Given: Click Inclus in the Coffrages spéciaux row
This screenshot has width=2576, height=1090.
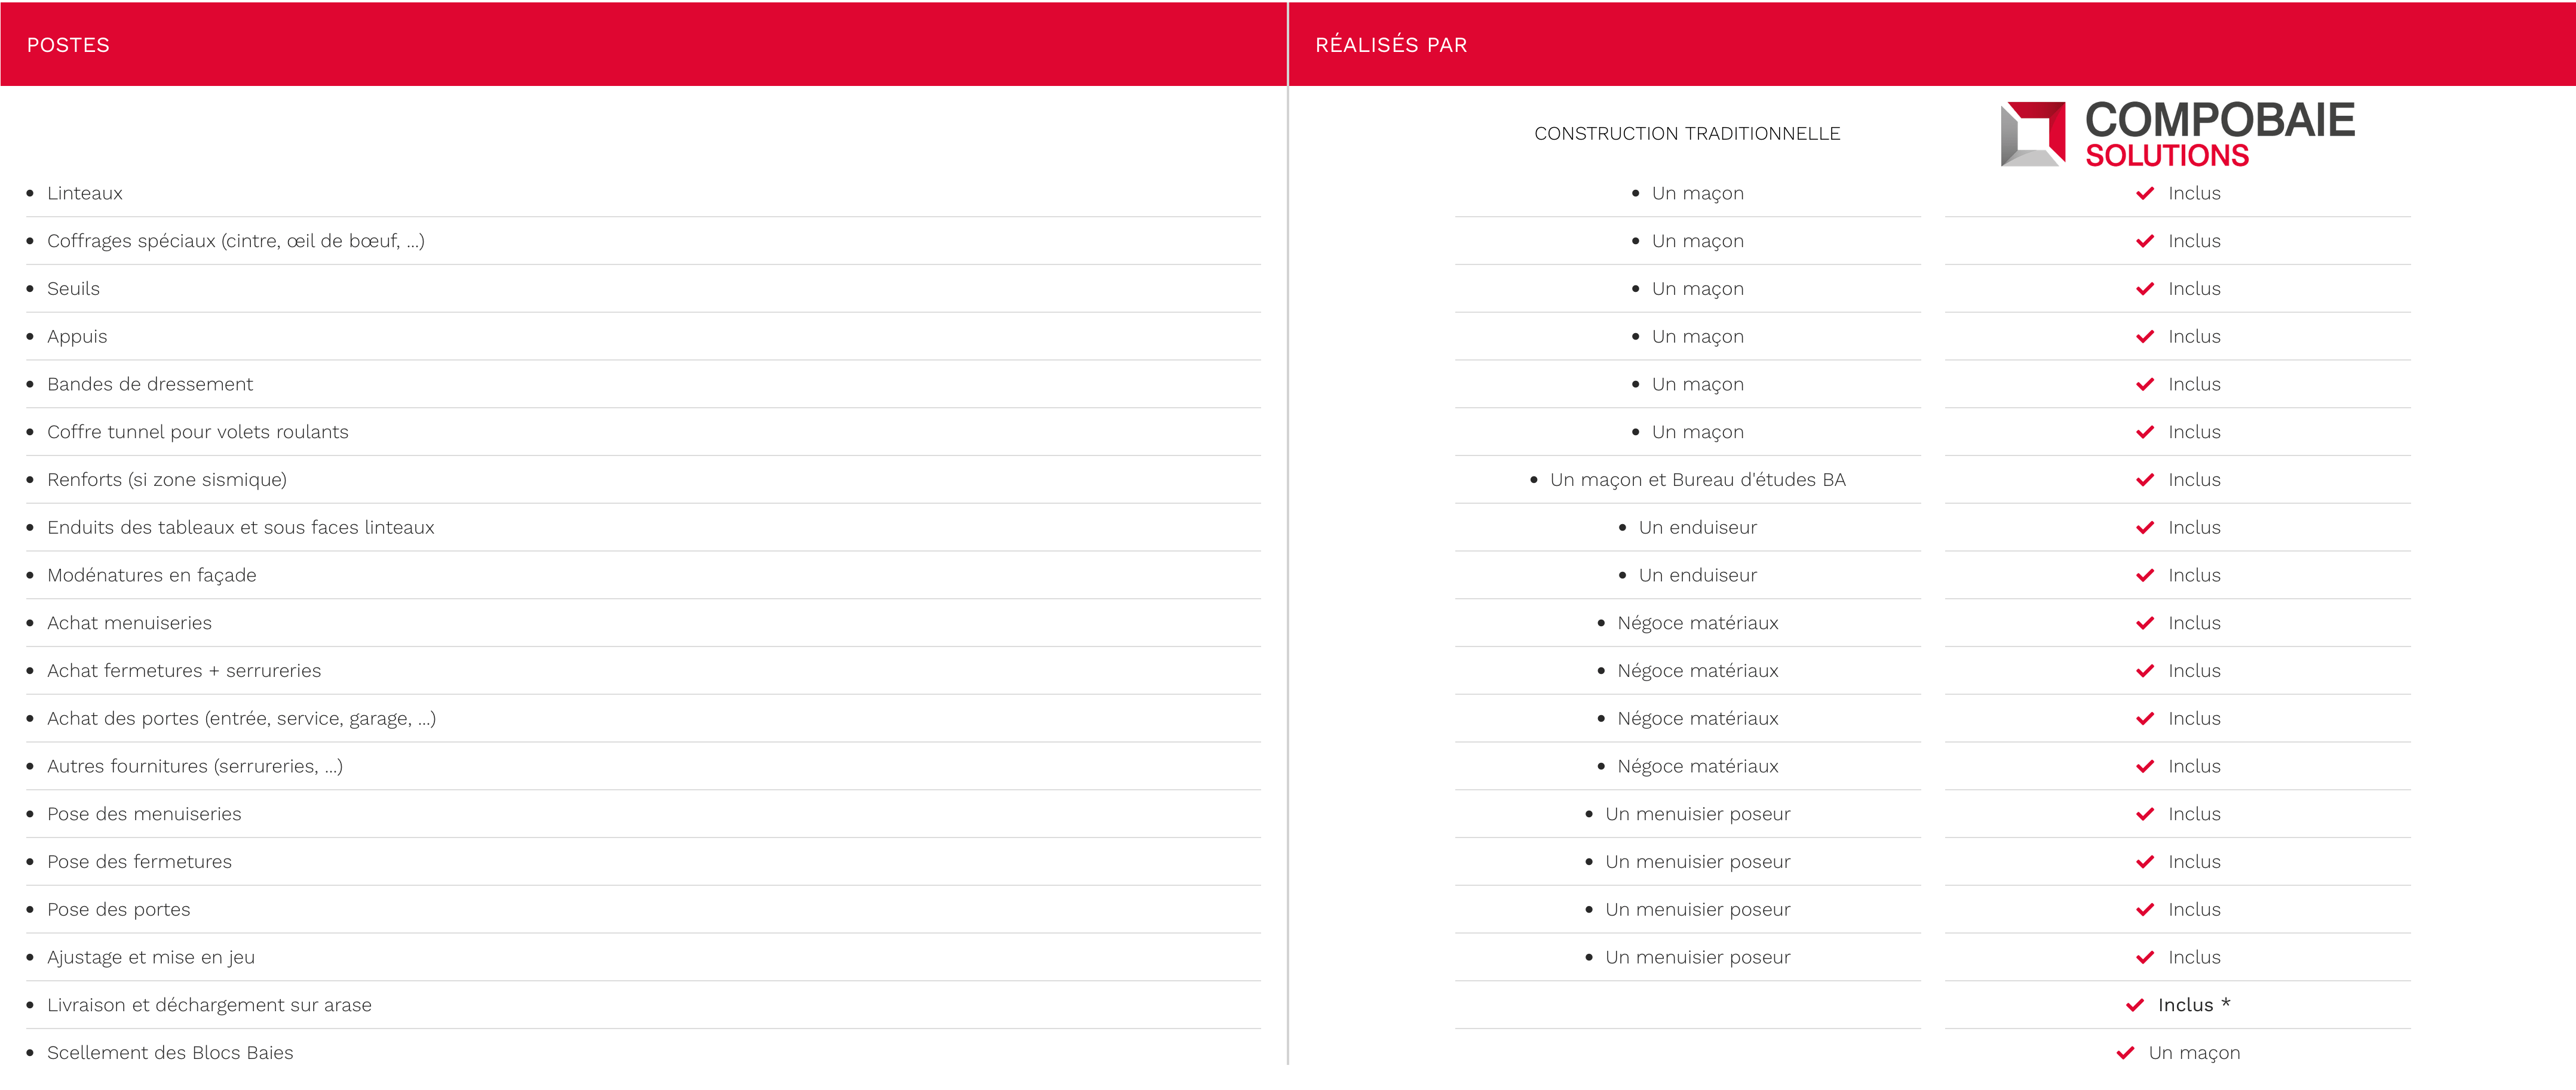Looking at the screenshot, I should tap(2194, 242).
